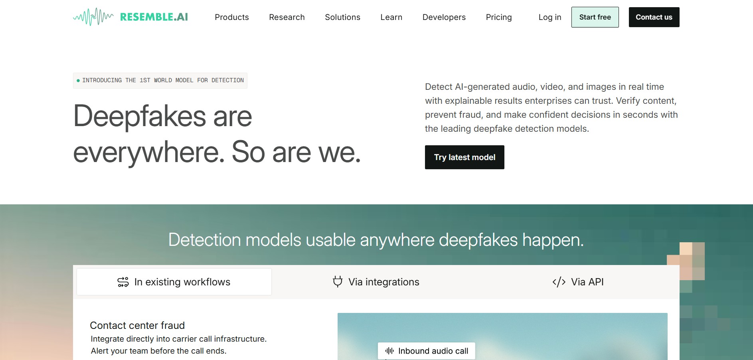The width and height of the screenshot is (753, 360).
Task: Open the Developers menu
Action: pos(444,17)
